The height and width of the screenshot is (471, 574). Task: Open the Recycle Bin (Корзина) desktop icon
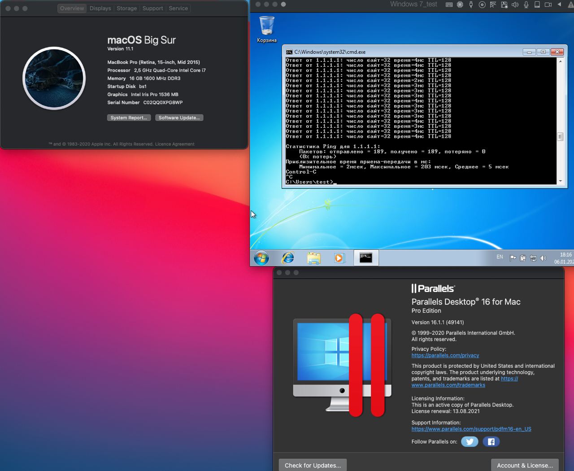click(x=267, y=29)
